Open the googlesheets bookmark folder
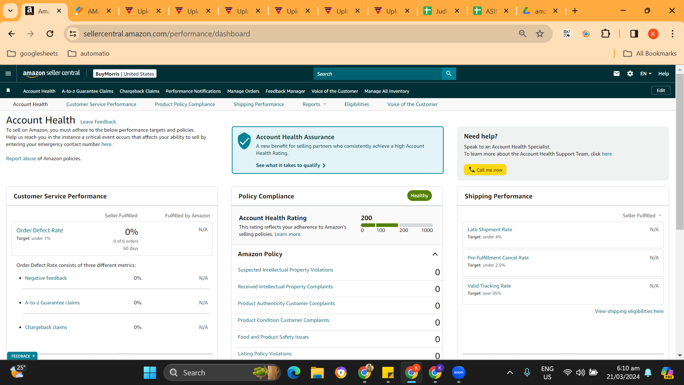The height and width of the screenshot is (385, 684). pos(32,54)
